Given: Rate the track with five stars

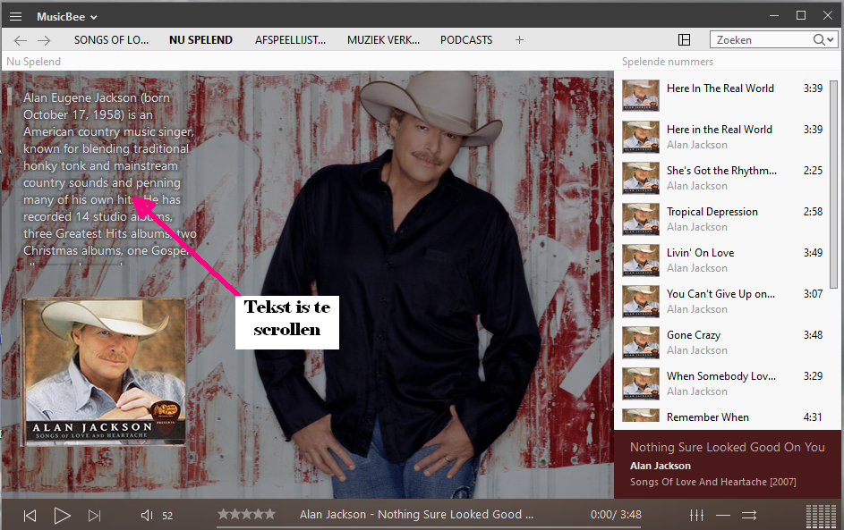Looking at the screenshot, I should click(x=270, y=514).
